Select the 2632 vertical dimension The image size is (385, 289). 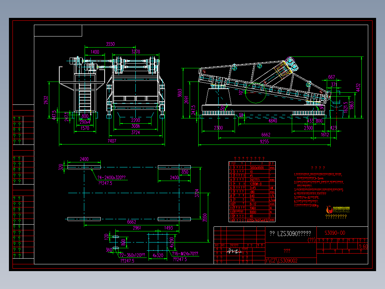point(46,100)
